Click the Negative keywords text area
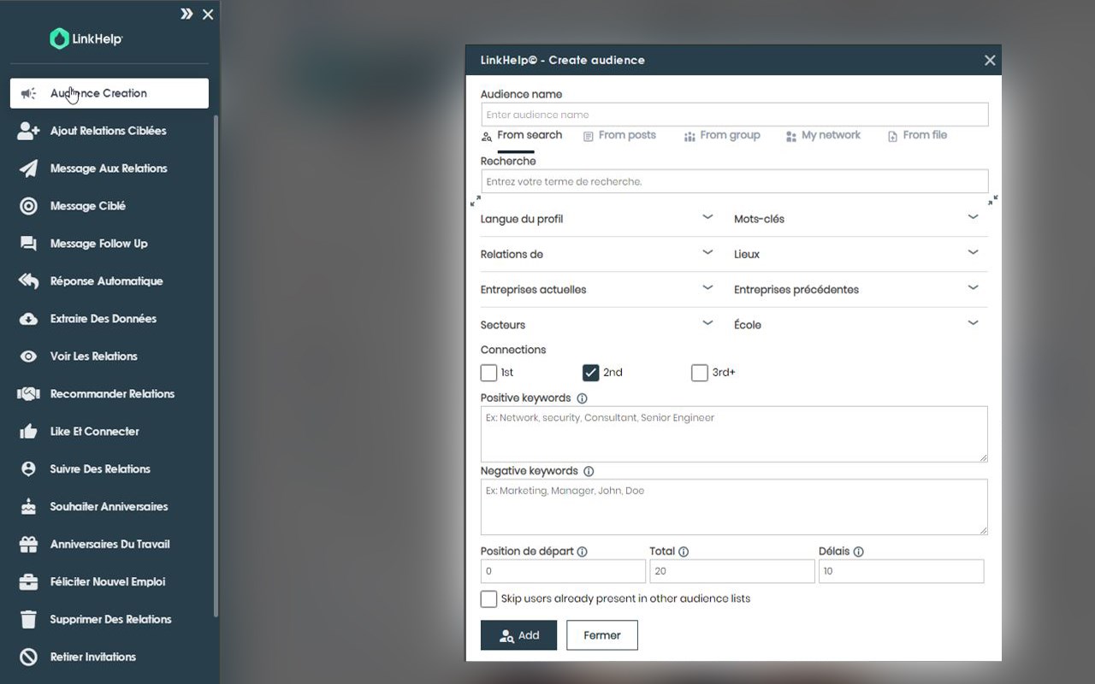Screen dimensions: 1095x684 734,507
